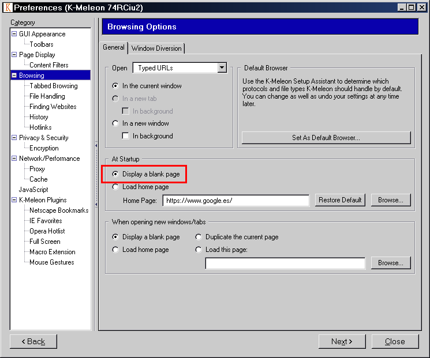Select Page Display category label

tap(37, 55)
